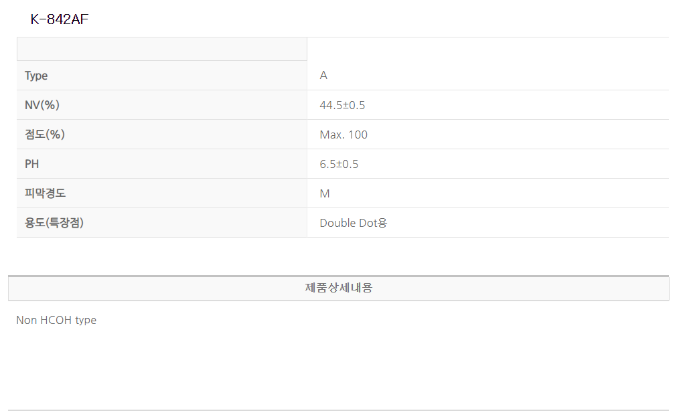
Task: Select the 용도(특장점) row label
Action: coord(54,223)
